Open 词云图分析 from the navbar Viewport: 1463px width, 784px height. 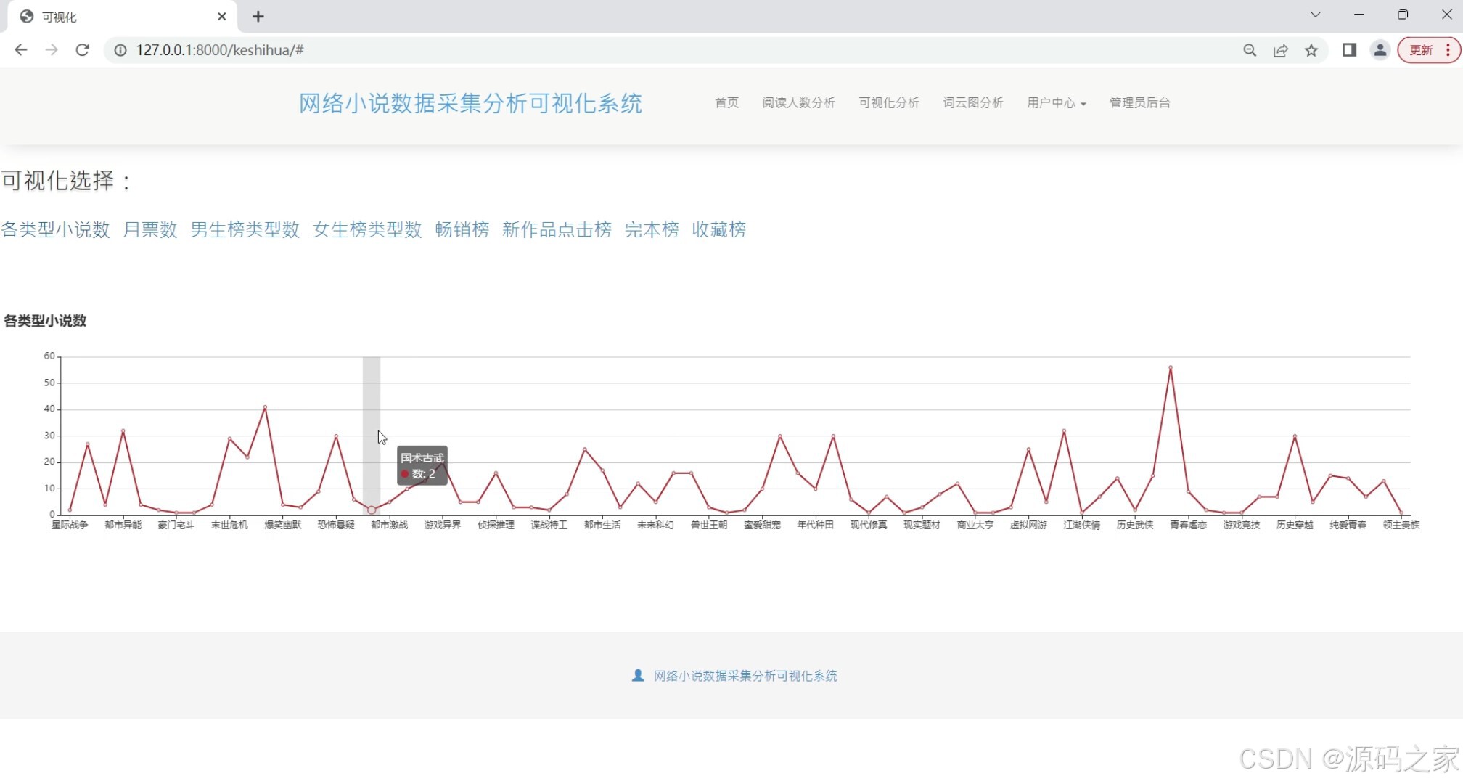coord(972,103)
